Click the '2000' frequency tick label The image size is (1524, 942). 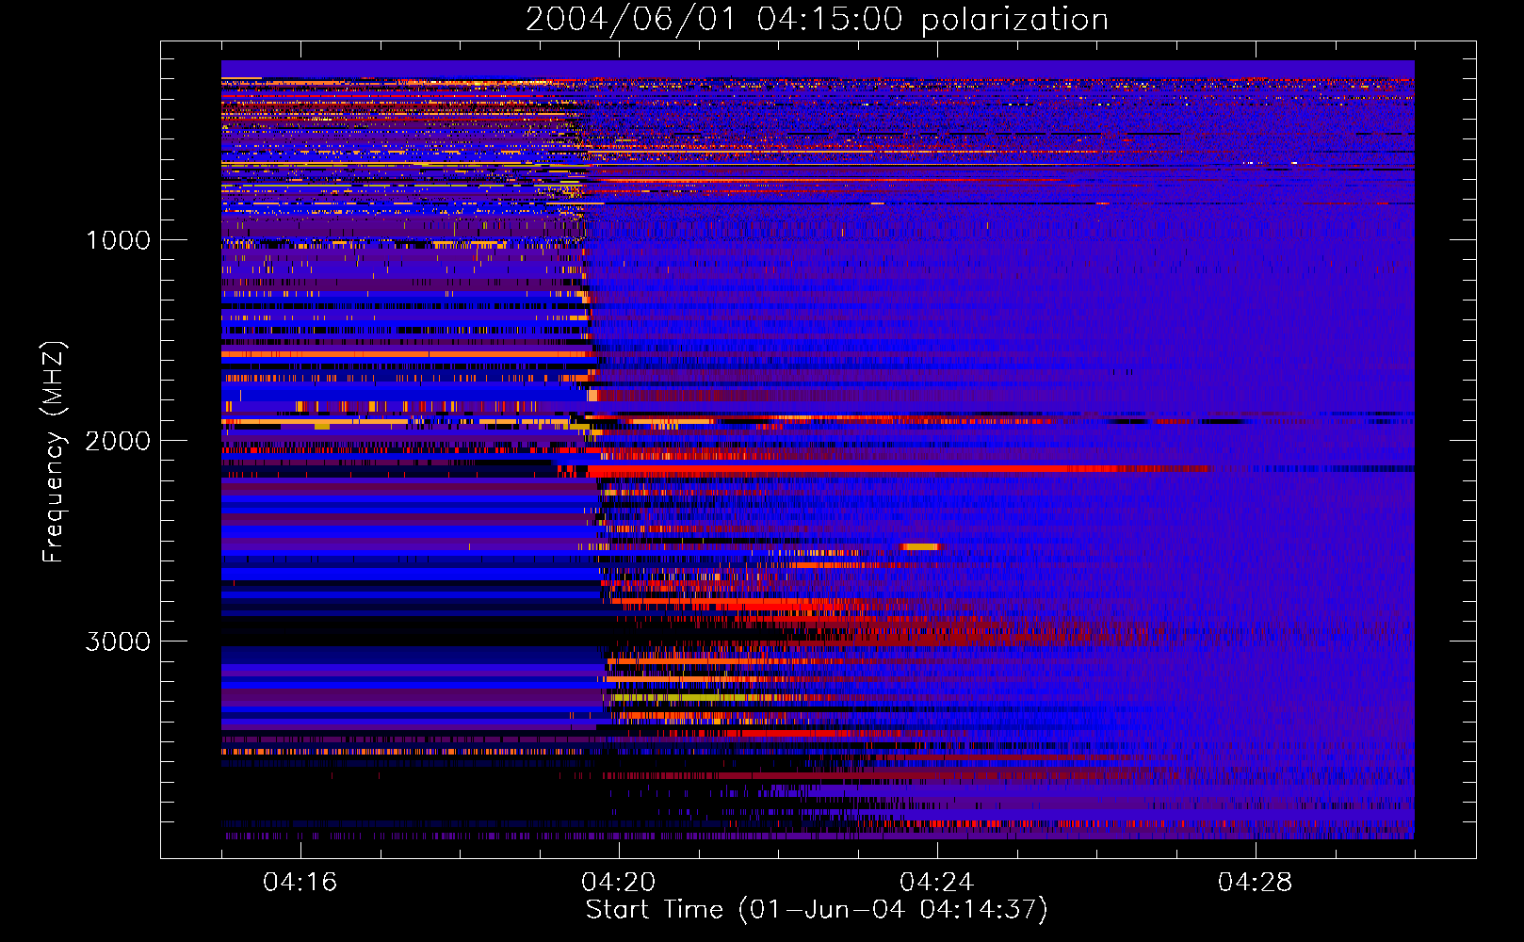118,441
